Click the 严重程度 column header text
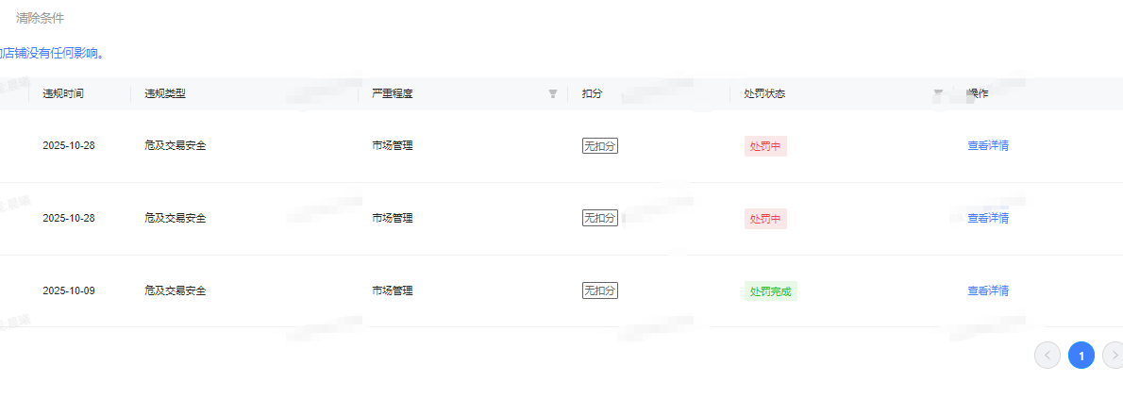The height and width of the screenshot is (398, 1123). pyautogui.click(x=393, y=94)
